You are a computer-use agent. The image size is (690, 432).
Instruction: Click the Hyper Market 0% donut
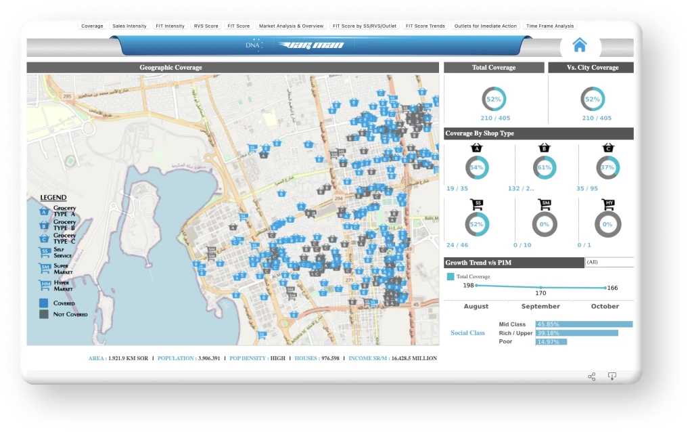click(607, 224)
